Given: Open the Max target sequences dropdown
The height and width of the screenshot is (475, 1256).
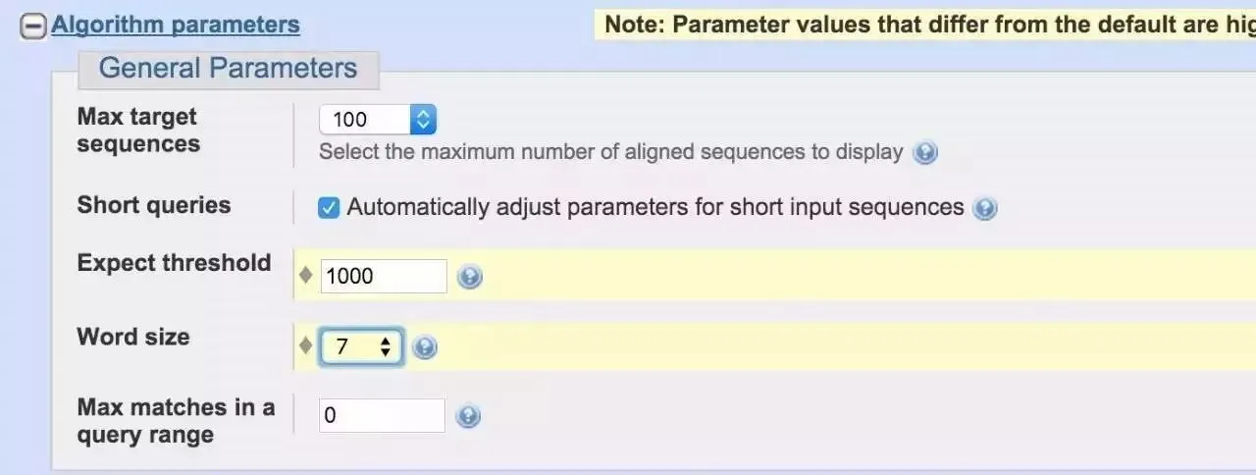Looking at the screenshot, I should (378, 120).
